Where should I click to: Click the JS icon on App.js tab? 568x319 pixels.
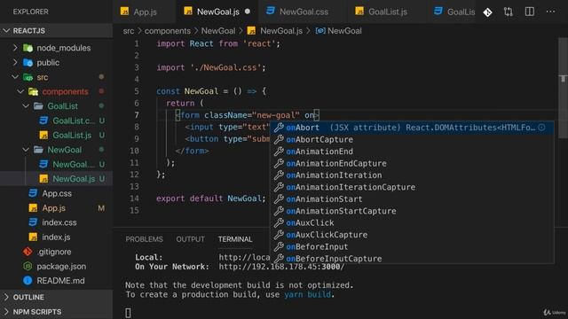coord(124,12)
